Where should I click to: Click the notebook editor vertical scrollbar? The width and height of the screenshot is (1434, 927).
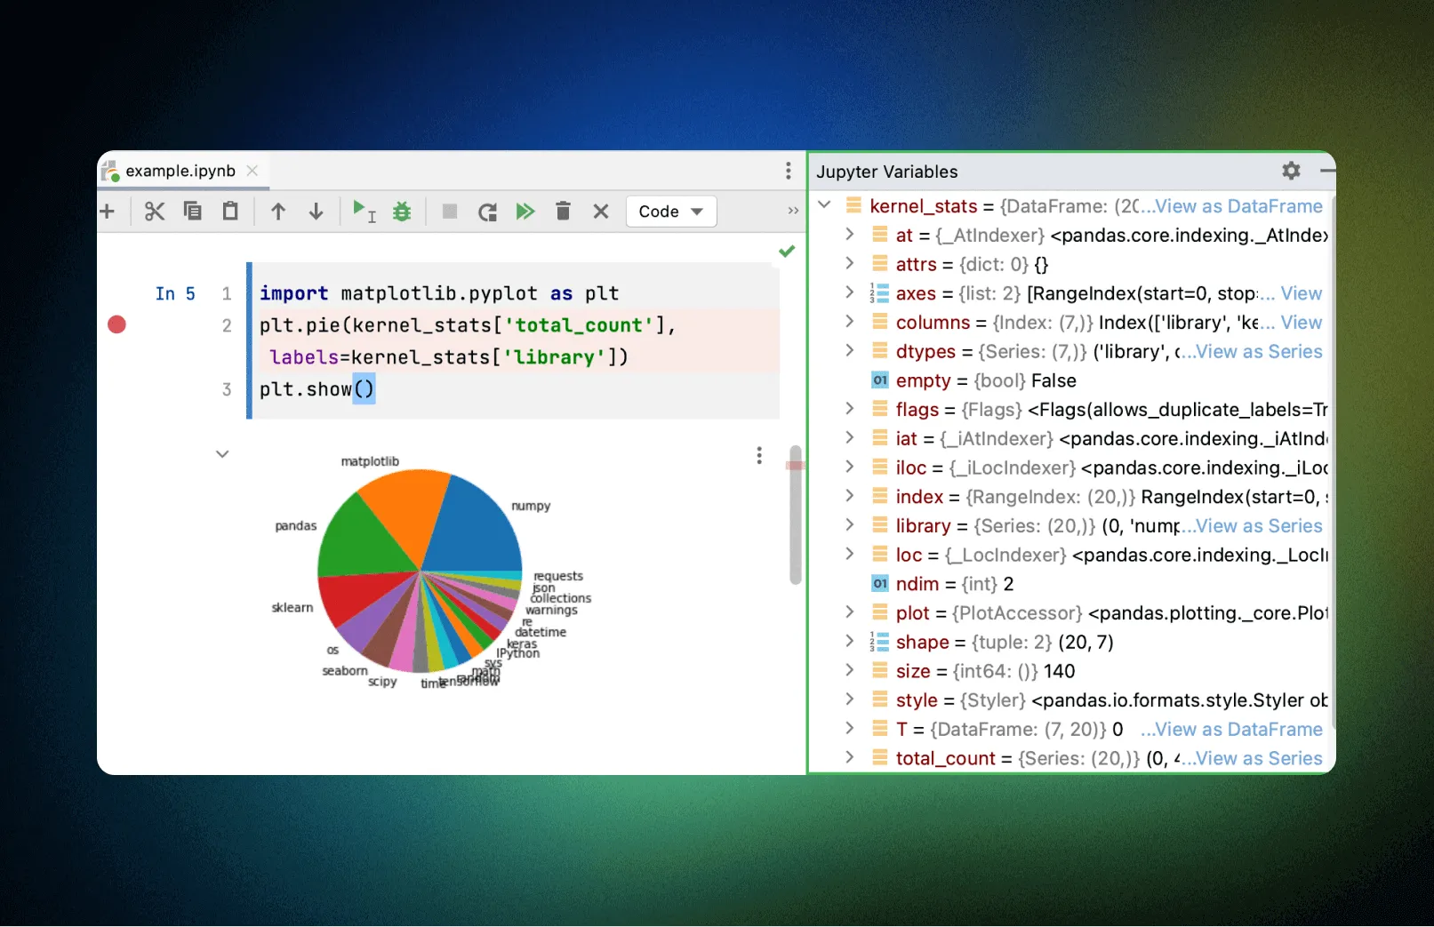[x=795, y=515]
